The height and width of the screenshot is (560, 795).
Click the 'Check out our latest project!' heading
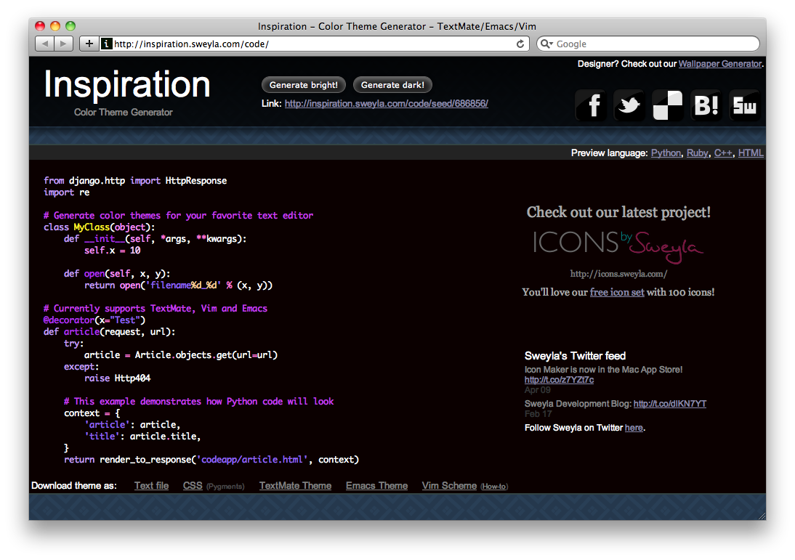618,212
